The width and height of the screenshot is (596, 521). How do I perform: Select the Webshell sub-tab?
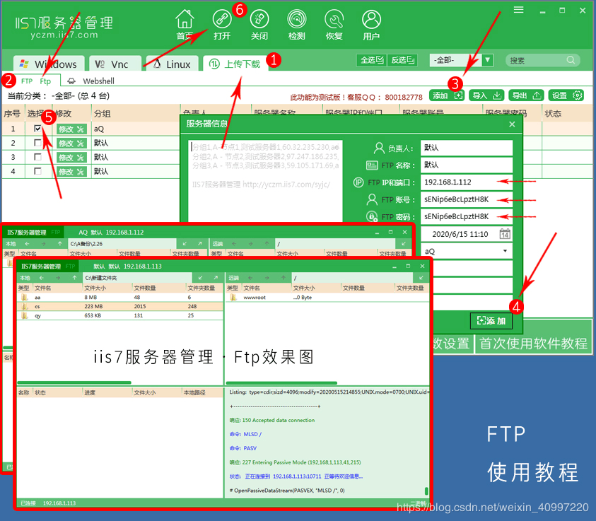click(x=90, y=81)
